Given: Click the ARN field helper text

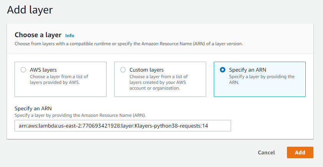Looking at the screenshot, I should click(80, 115).
